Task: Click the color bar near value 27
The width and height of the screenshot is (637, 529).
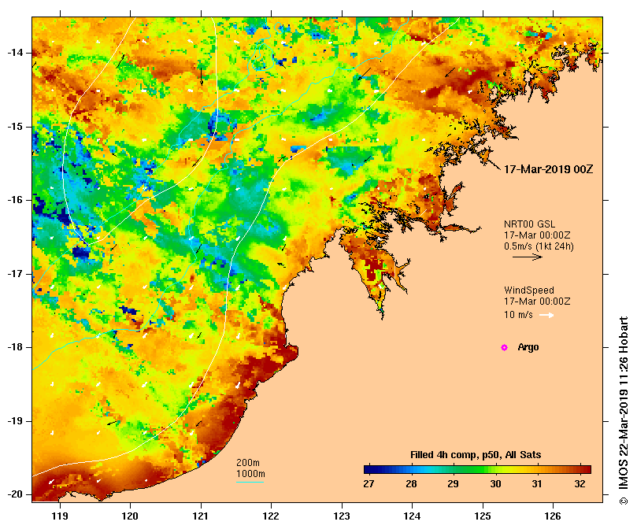Action: pyautogui.click(x=368, y=470)
